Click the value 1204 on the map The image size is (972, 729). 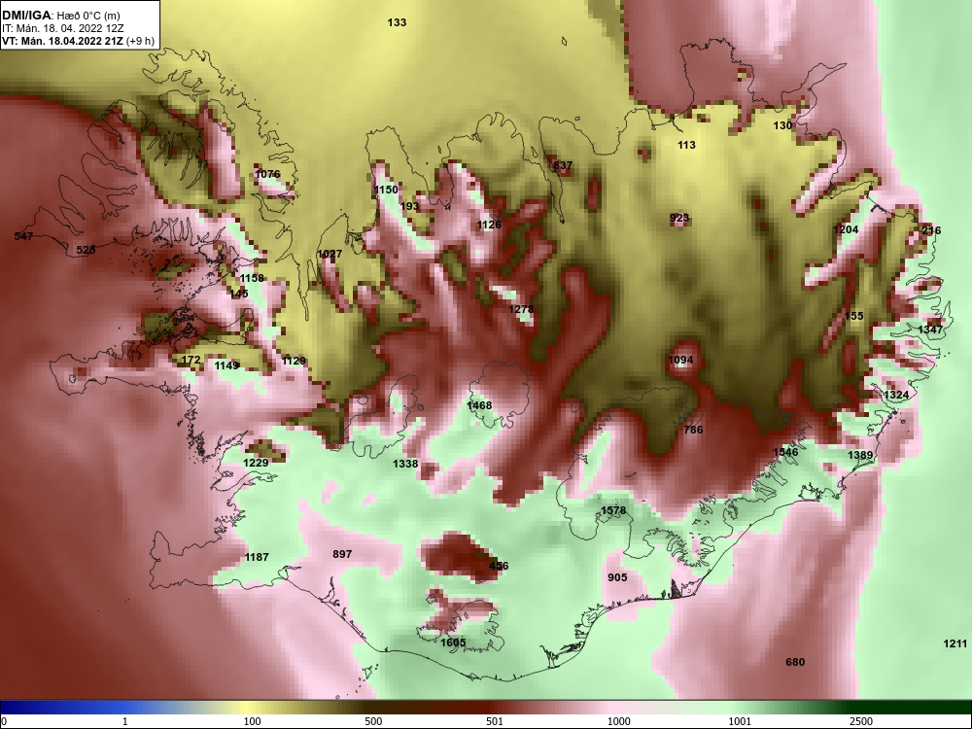point(846,229)
